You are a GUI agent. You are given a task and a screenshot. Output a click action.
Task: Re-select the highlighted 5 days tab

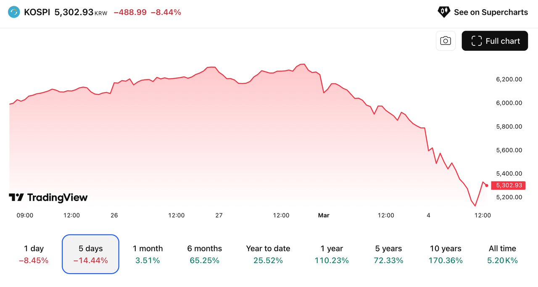point(90,254)
